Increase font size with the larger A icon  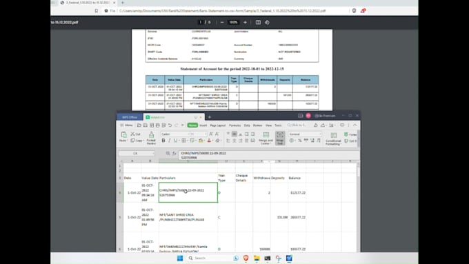(x=211, y=134)
